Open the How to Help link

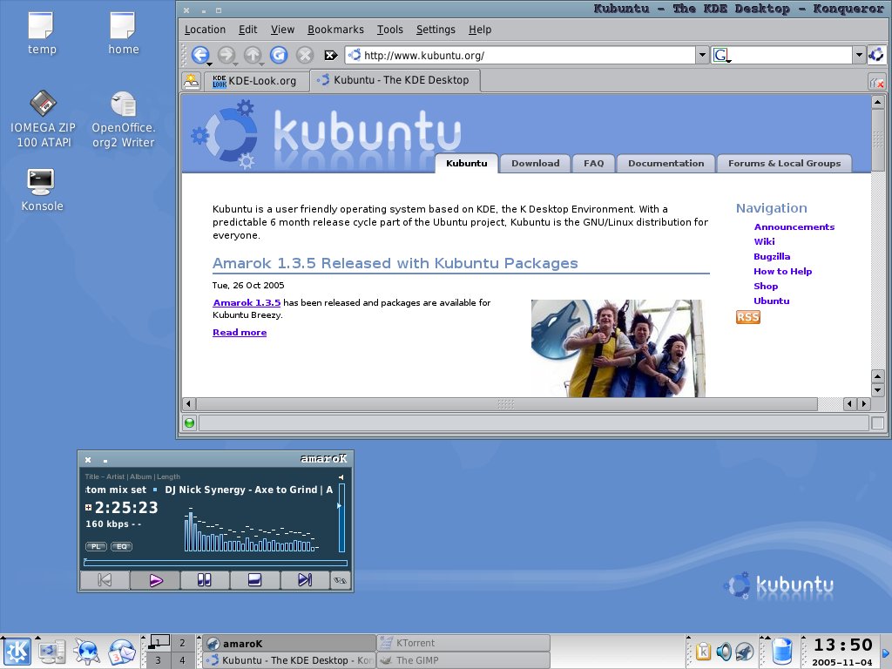782,272
